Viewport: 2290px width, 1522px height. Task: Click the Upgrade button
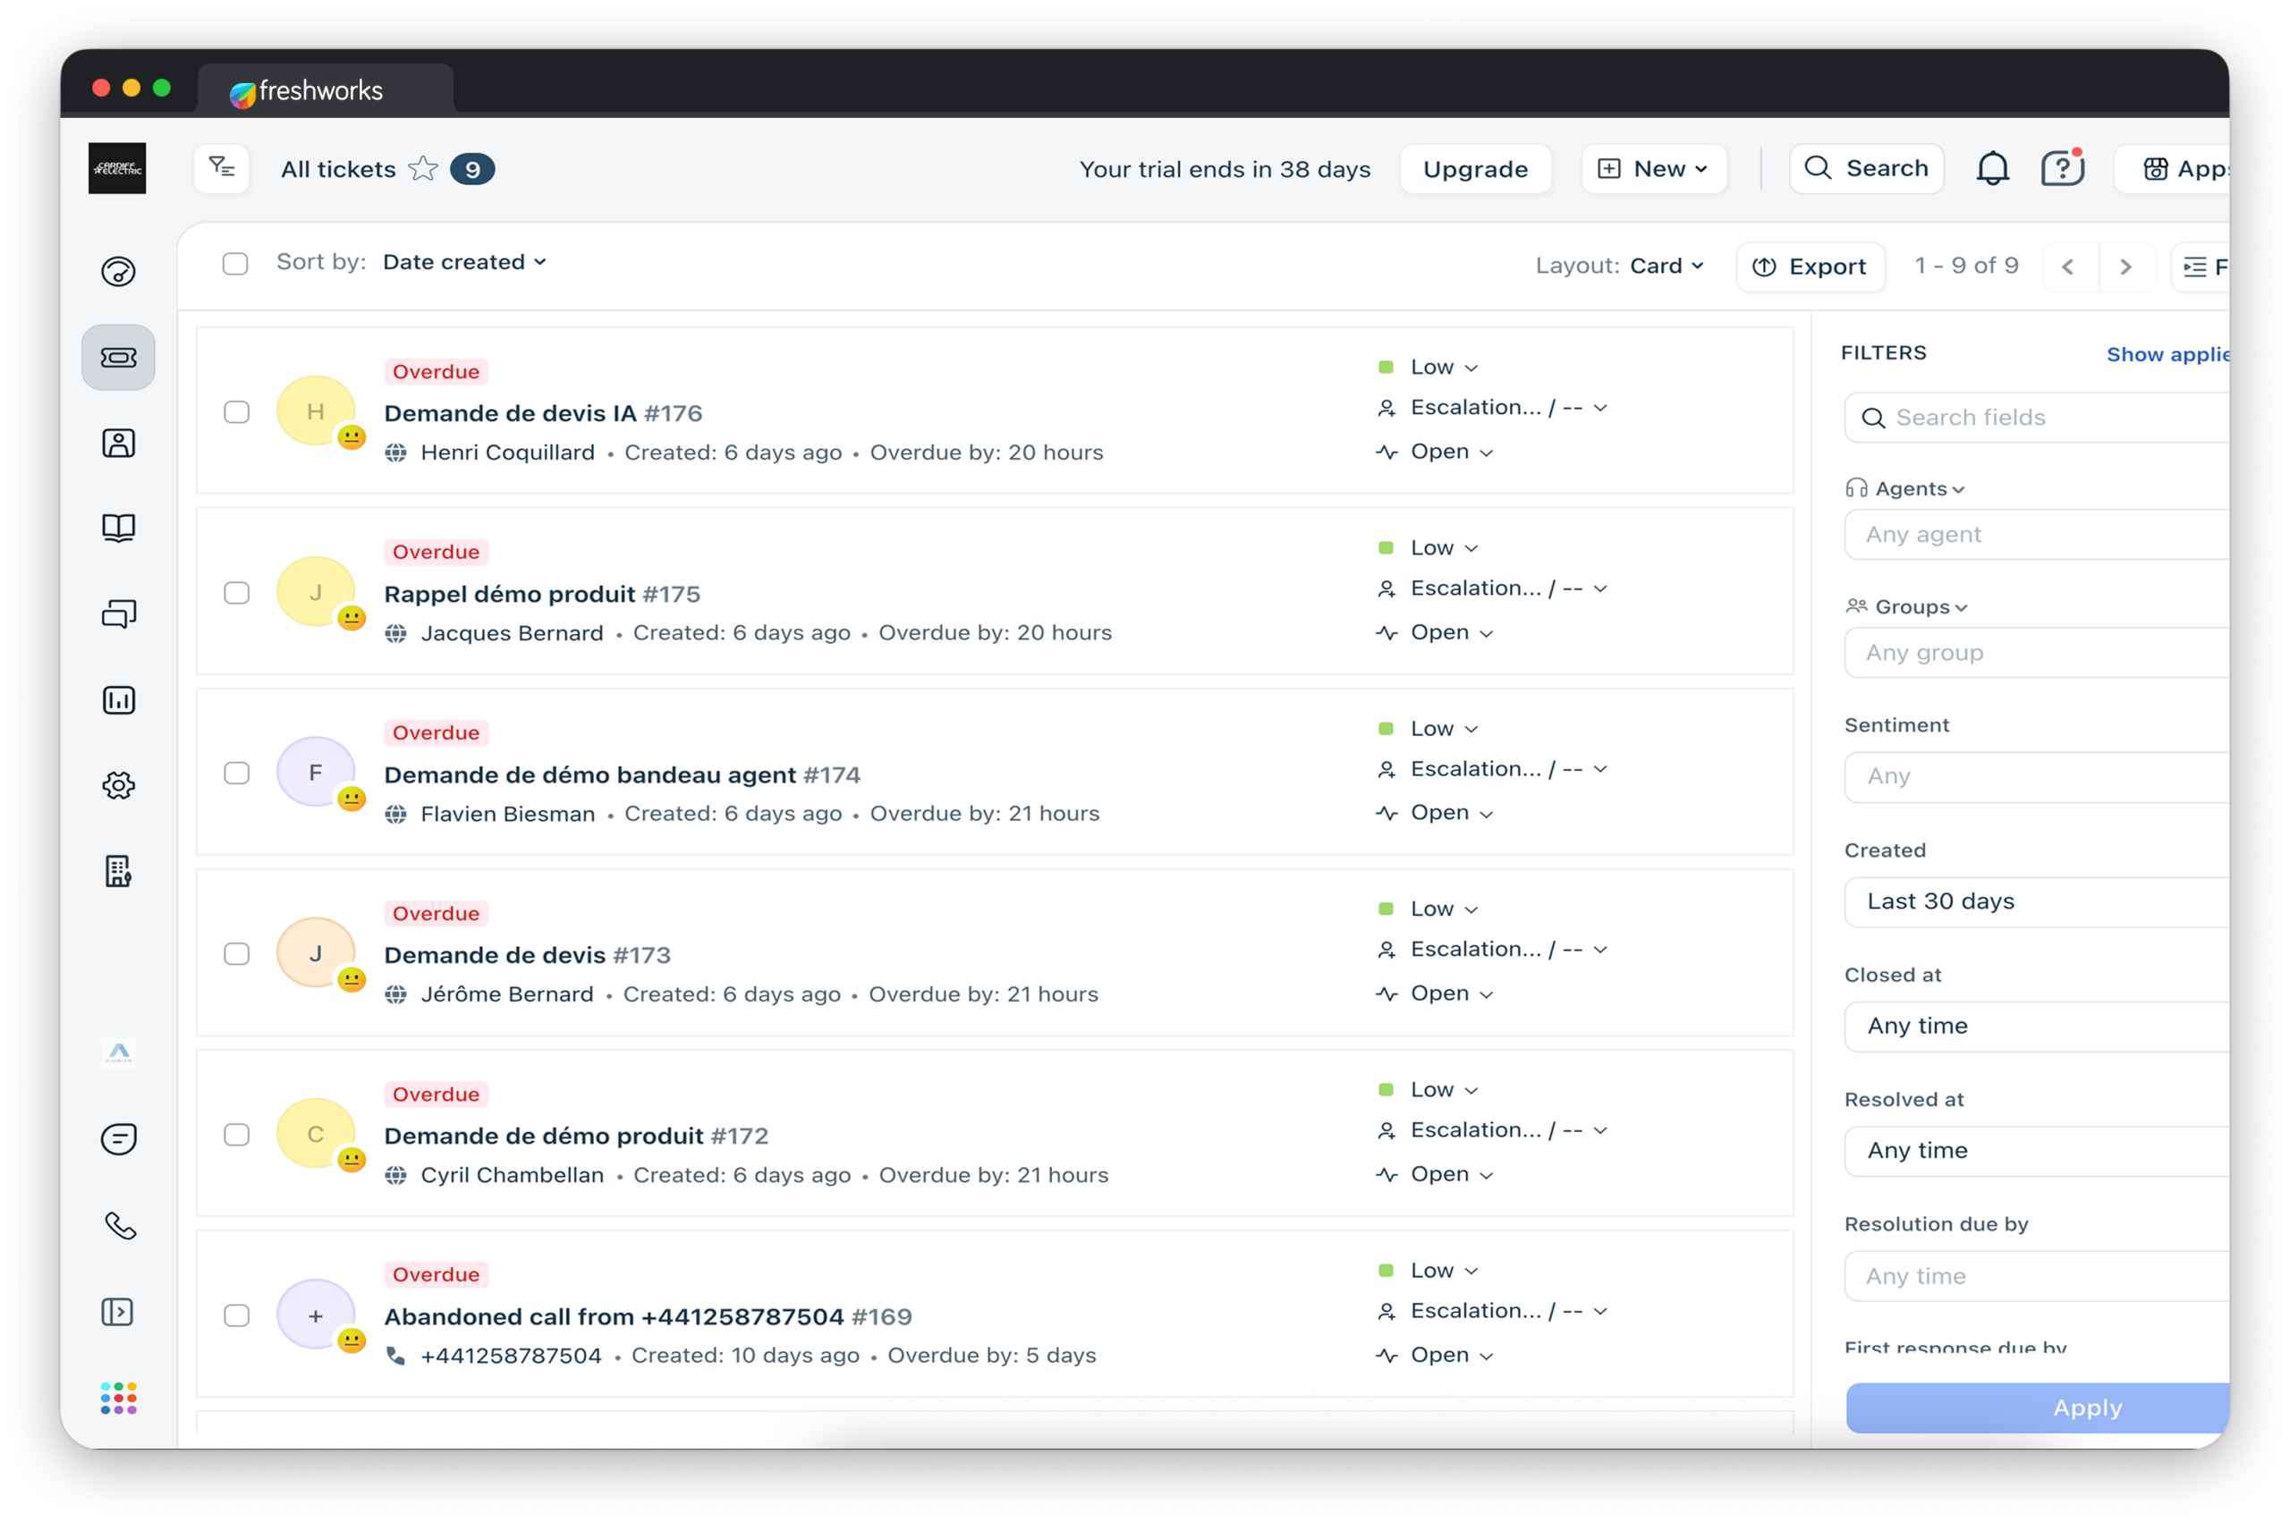point(1474,169)
